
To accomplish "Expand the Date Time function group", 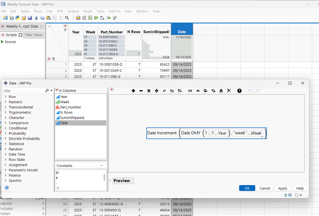I will point(17,154).
